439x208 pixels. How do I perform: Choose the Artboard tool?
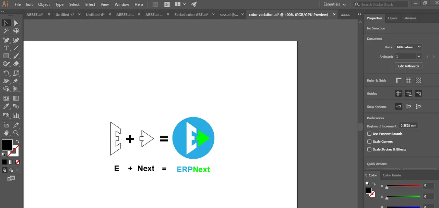[6, 125]
